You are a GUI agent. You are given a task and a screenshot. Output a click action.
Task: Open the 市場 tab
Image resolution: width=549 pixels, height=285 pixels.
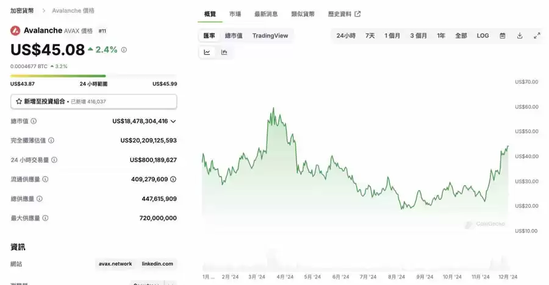(x=235, y=14)
